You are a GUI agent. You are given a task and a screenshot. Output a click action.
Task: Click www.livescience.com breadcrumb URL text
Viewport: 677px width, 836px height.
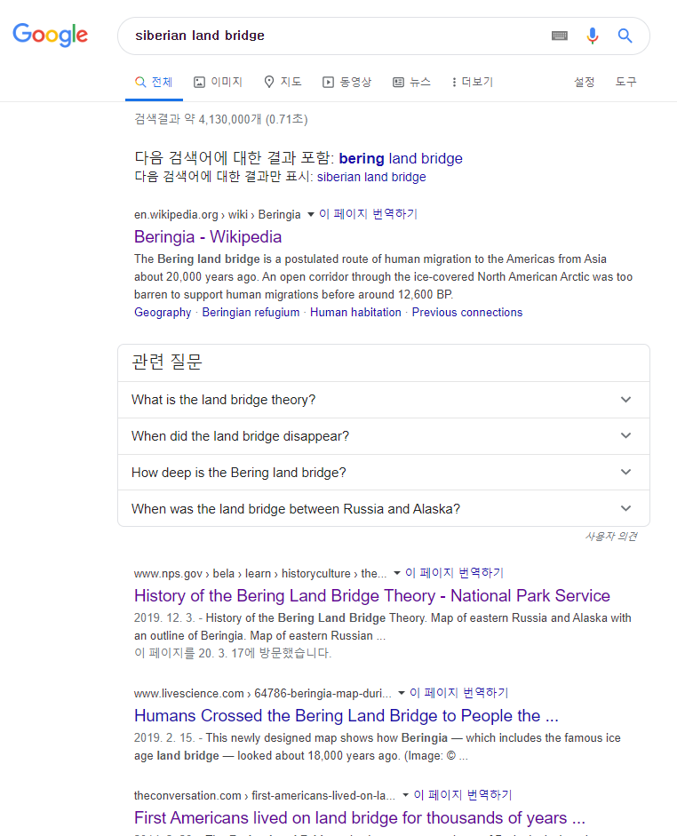click(x=263, y=693)
